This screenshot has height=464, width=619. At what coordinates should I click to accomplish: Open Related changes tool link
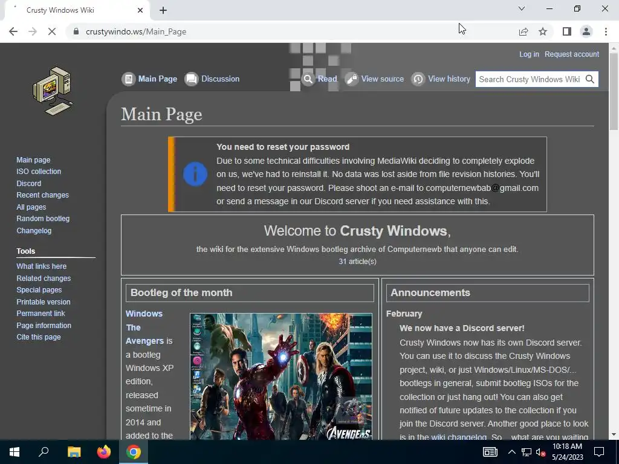pyautogui.click(x=44, y=278)
